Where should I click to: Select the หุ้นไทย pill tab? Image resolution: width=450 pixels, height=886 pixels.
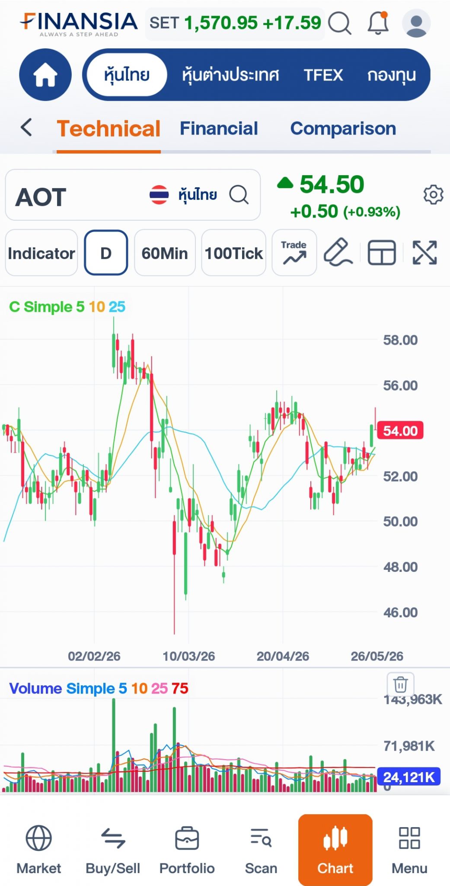click(x=127, y=74)
